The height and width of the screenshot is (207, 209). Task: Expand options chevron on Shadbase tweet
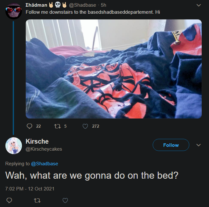pyautogui.click(x=199, y=5)
